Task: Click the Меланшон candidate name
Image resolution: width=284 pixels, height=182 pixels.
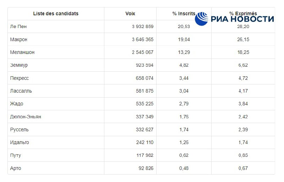Action: [22, 53]
